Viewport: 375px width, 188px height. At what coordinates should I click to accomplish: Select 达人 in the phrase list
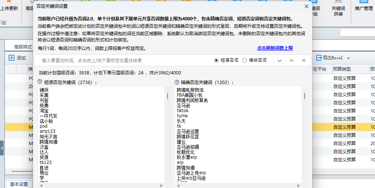(x=44, y=152)
